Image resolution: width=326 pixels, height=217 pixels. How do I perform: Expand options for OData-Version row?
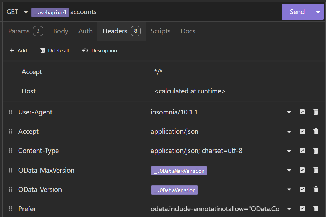point(289,190)
